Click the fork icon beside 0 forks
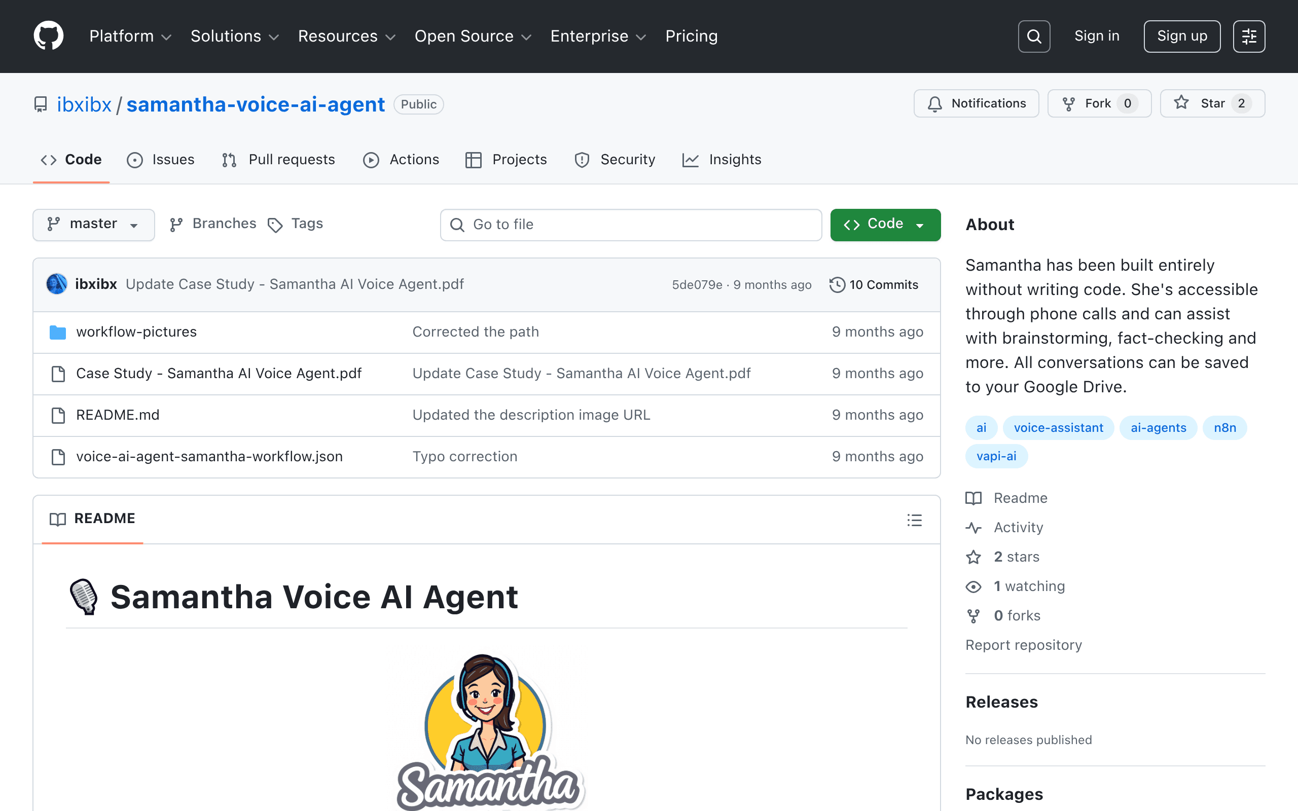 pos(974,616)
